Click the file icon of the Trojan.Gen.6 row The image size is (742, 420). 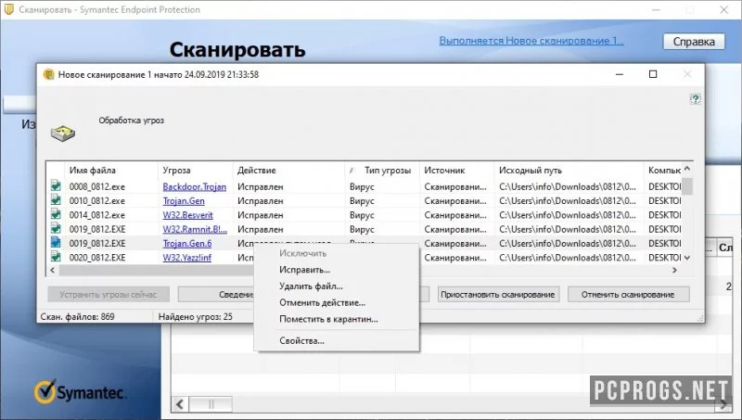(56, 242)
